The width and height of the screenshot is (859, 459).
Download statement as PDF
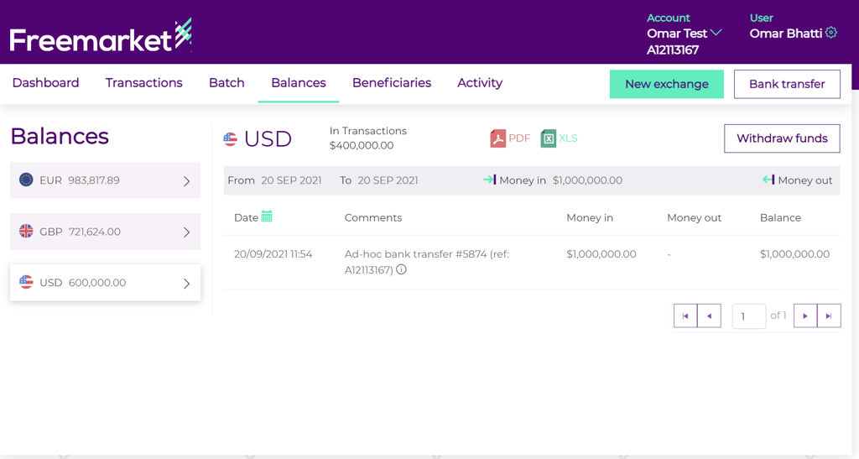pyautogui.click(x=510, y=138)
